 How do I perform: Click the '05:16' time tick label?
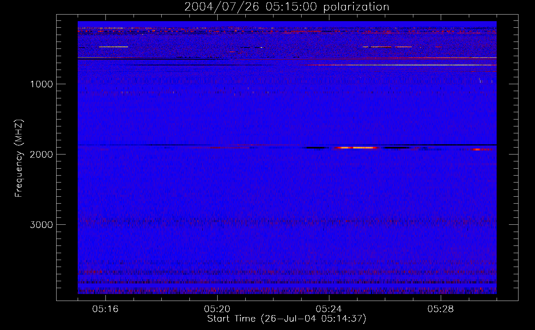tap(105, 309)
